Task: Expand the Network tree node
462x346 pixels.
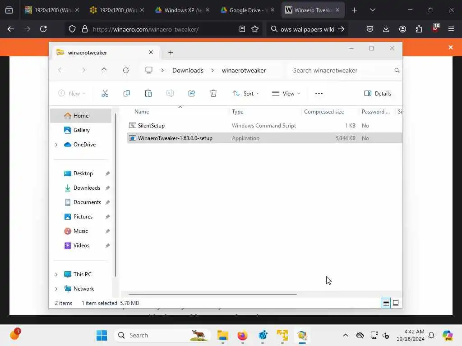Action: [56, 289]
